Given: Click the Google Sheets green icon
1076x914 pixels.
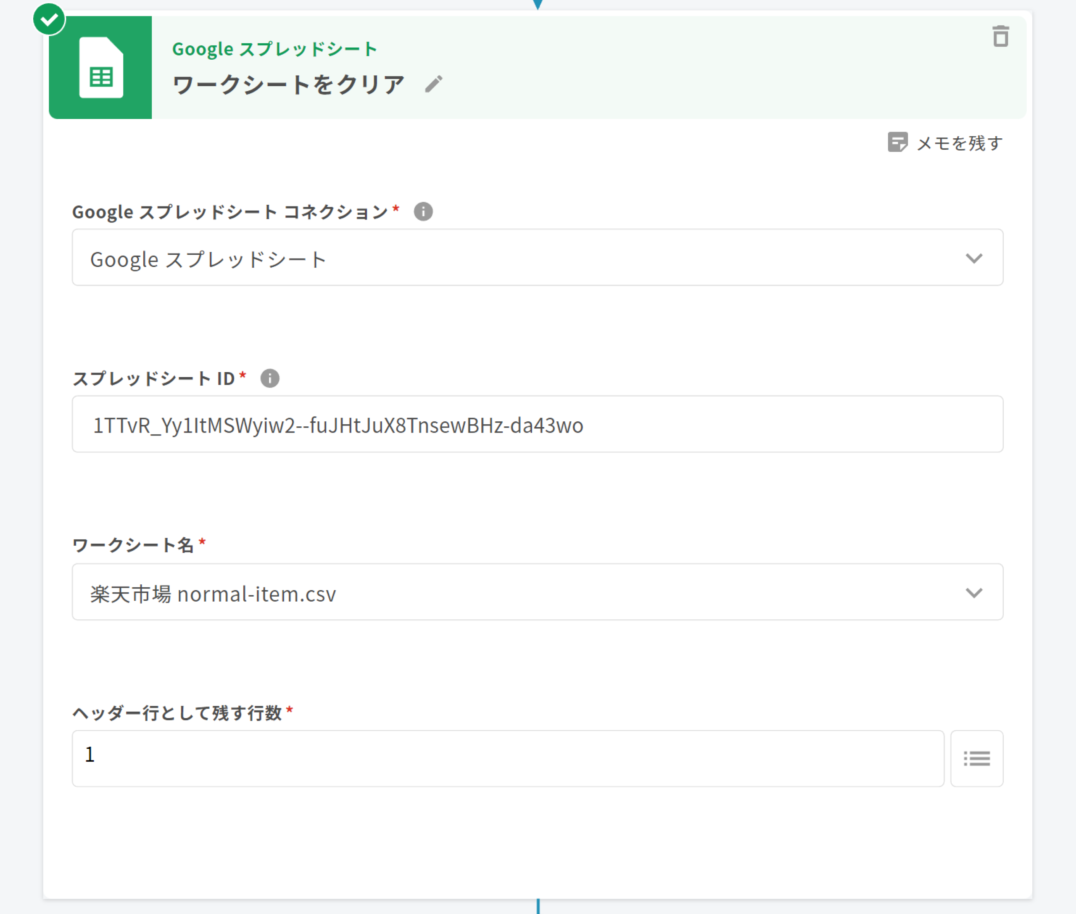Looking at the screenshot, I should [100, 67].
